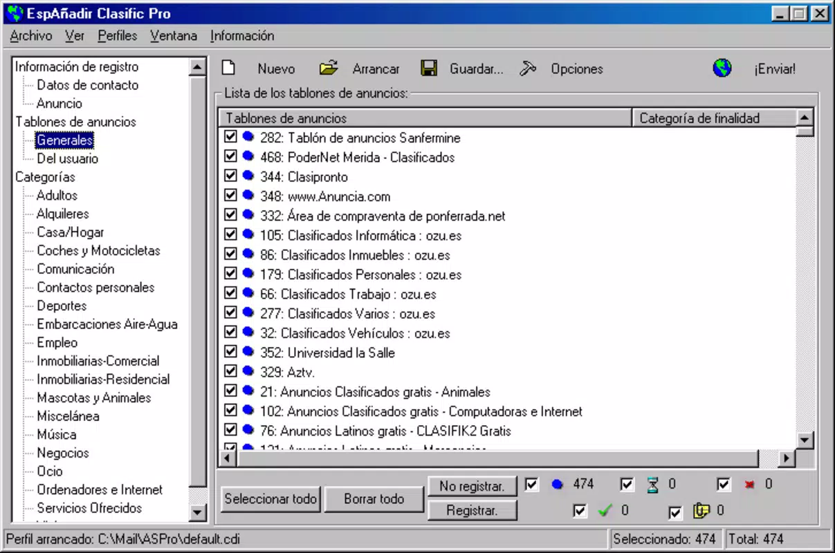This screenshot has height=553, width=835.
Task: Click the No registrar. button
Action: point(472,486)
